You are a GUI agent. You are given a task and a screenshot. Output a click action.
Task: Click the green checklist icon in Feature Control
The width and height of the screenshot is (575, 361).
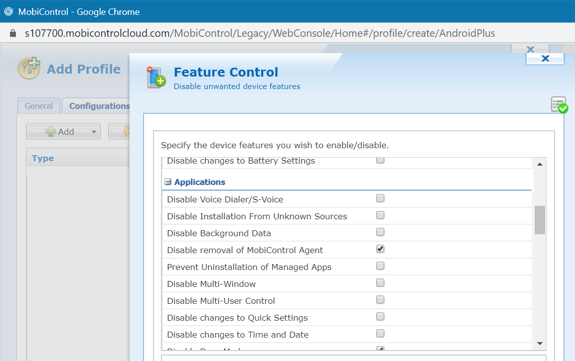pos(559,105)
